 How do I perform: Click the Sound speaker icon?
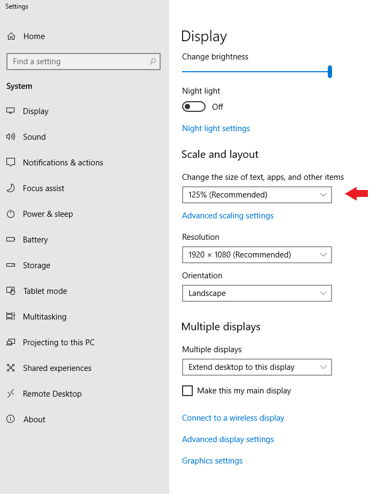tap(11, 136)
